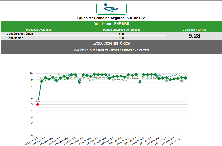
Task: Click the 9.54 data label
Action: coord(64,80)
